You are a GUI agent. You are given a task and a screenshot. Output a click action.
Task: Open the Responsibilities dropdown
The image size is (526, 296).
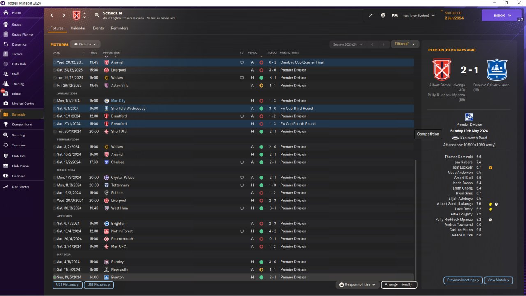357,284
